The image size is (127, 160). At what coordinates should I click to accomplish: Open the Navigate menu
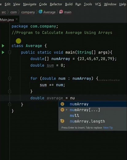[30, 4]
